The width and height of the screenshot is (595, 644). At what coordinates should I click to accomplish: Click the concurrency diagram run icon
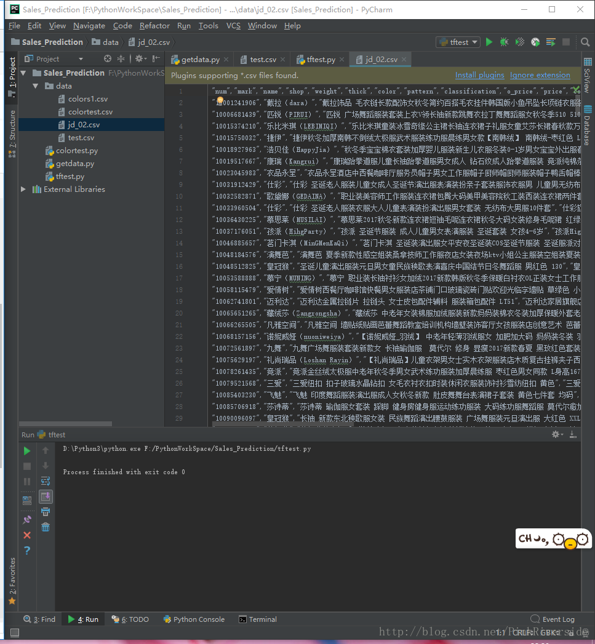(551, 42)
